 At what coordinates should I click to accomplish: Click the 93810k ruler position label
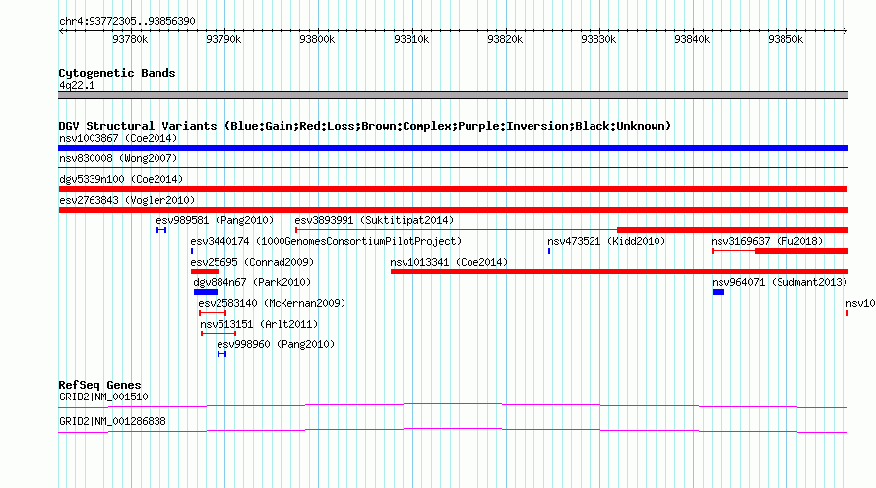click(411, 39)
